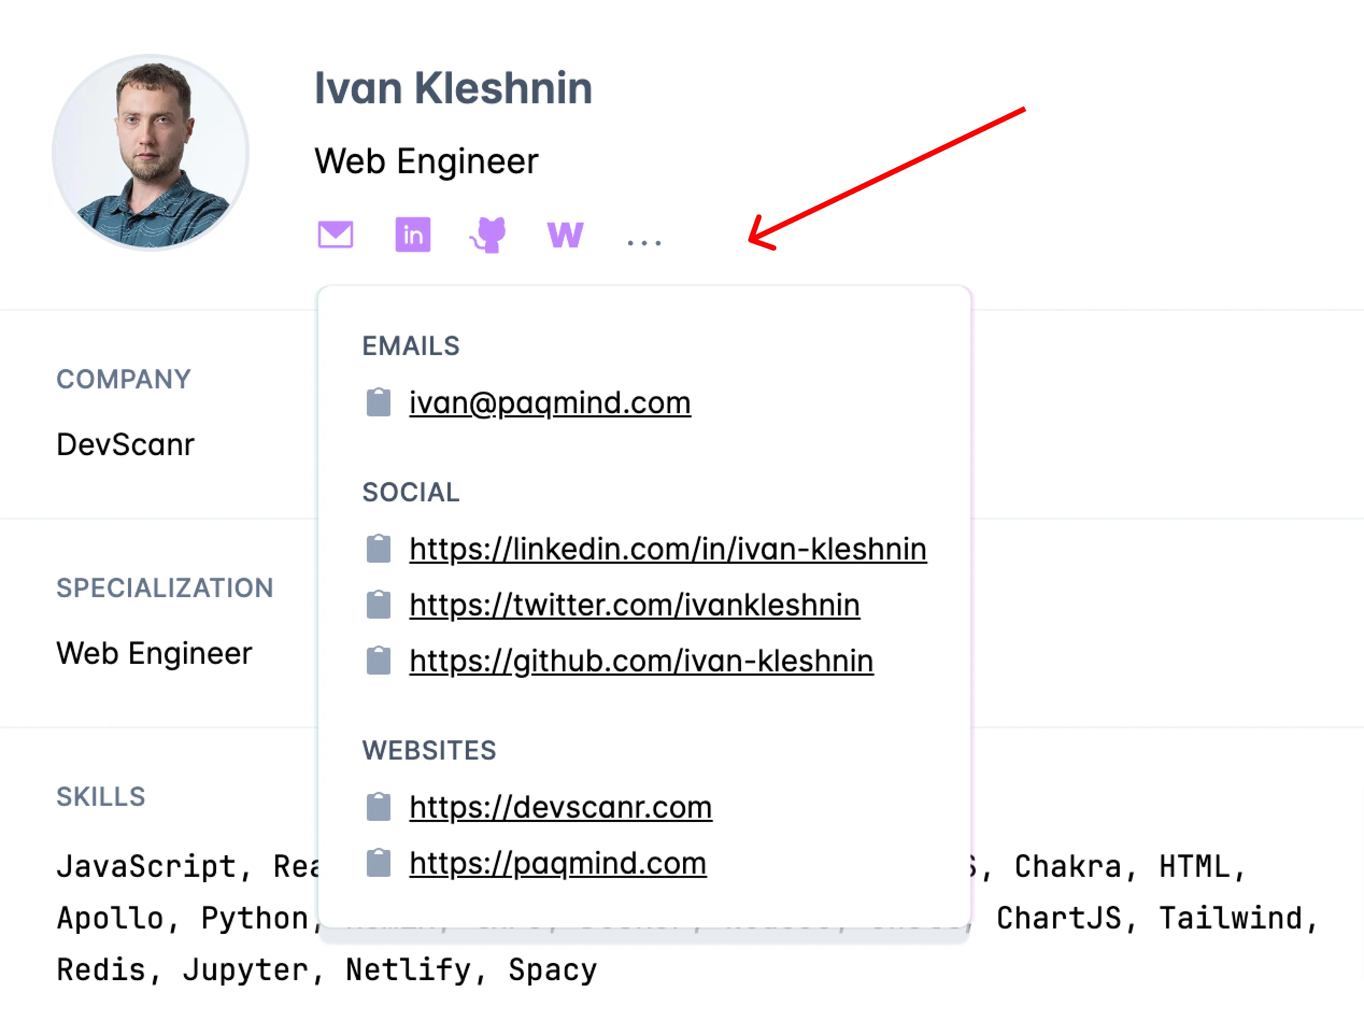1364x1035 pixels.
Task: Copy the LinkedIn URL via clipboard icon
Action: pos(378,548)
